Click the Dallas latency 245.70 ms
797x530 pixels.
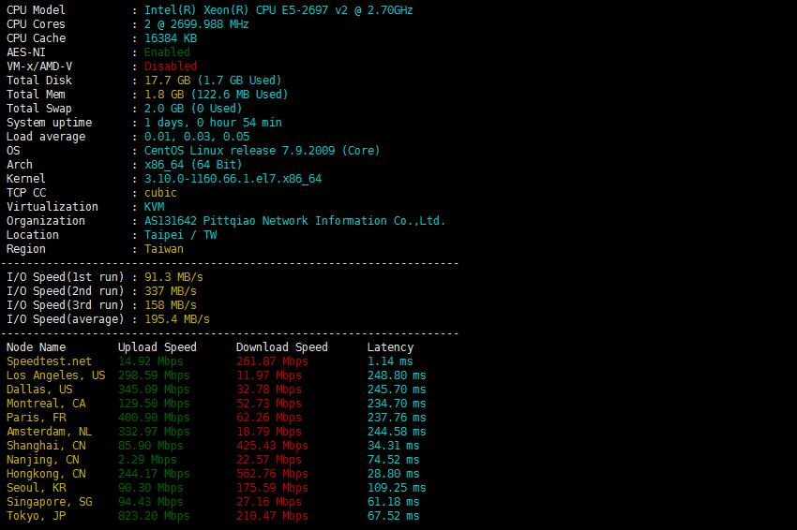[x=397, y=390]
